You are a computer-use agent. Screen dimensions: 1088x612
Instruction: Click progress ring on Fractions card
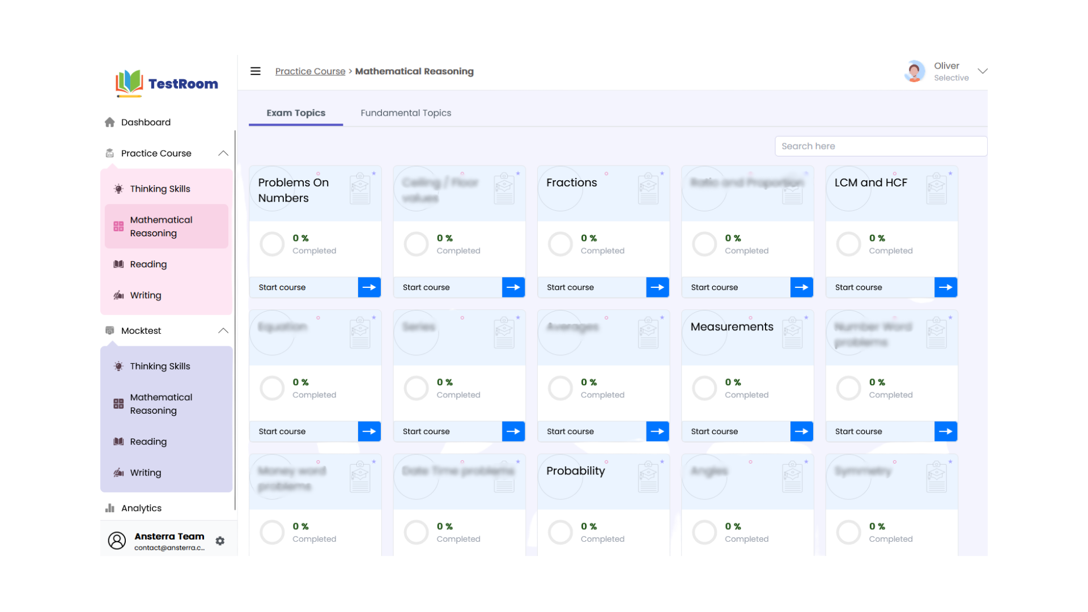click(x=560, y=244)
